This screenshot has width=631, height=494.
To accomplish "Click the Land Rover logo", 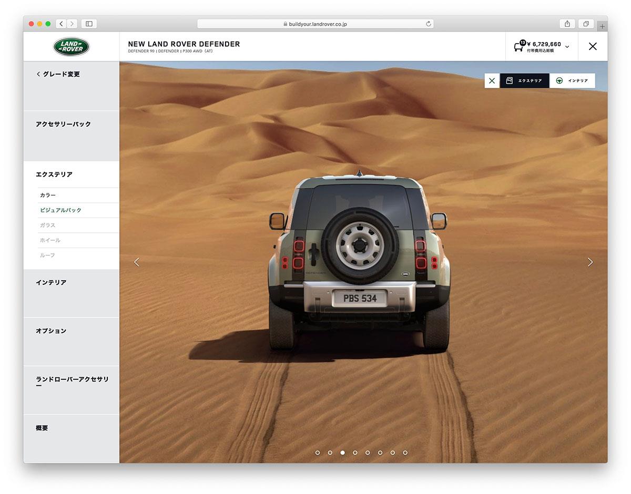I will tap(72, 46).
